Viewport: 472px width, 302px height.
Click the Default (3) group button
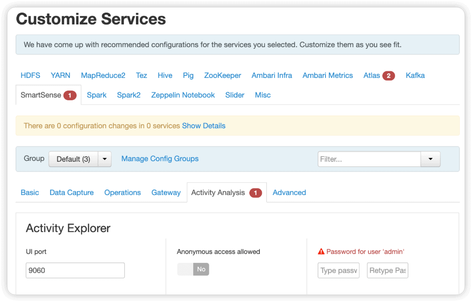point(73,159)
